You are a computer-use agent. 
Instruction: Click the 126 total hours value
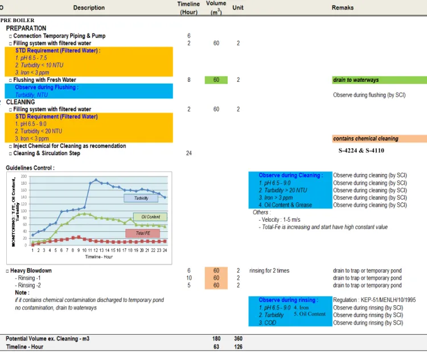click(238, 347)
